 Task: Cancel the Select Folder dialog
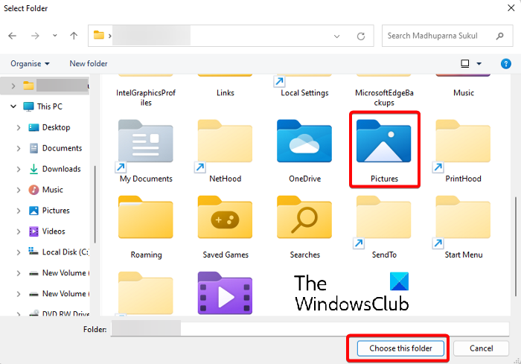tap(481, 348)
